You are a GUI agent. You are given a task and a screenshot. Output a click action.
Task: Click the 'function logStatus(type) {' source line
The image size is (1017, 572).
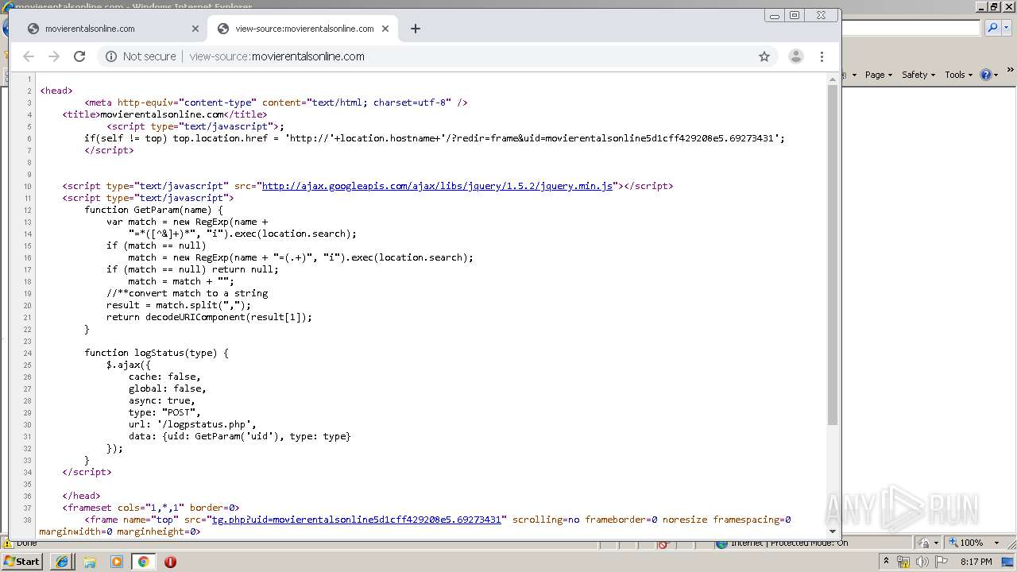157,353
